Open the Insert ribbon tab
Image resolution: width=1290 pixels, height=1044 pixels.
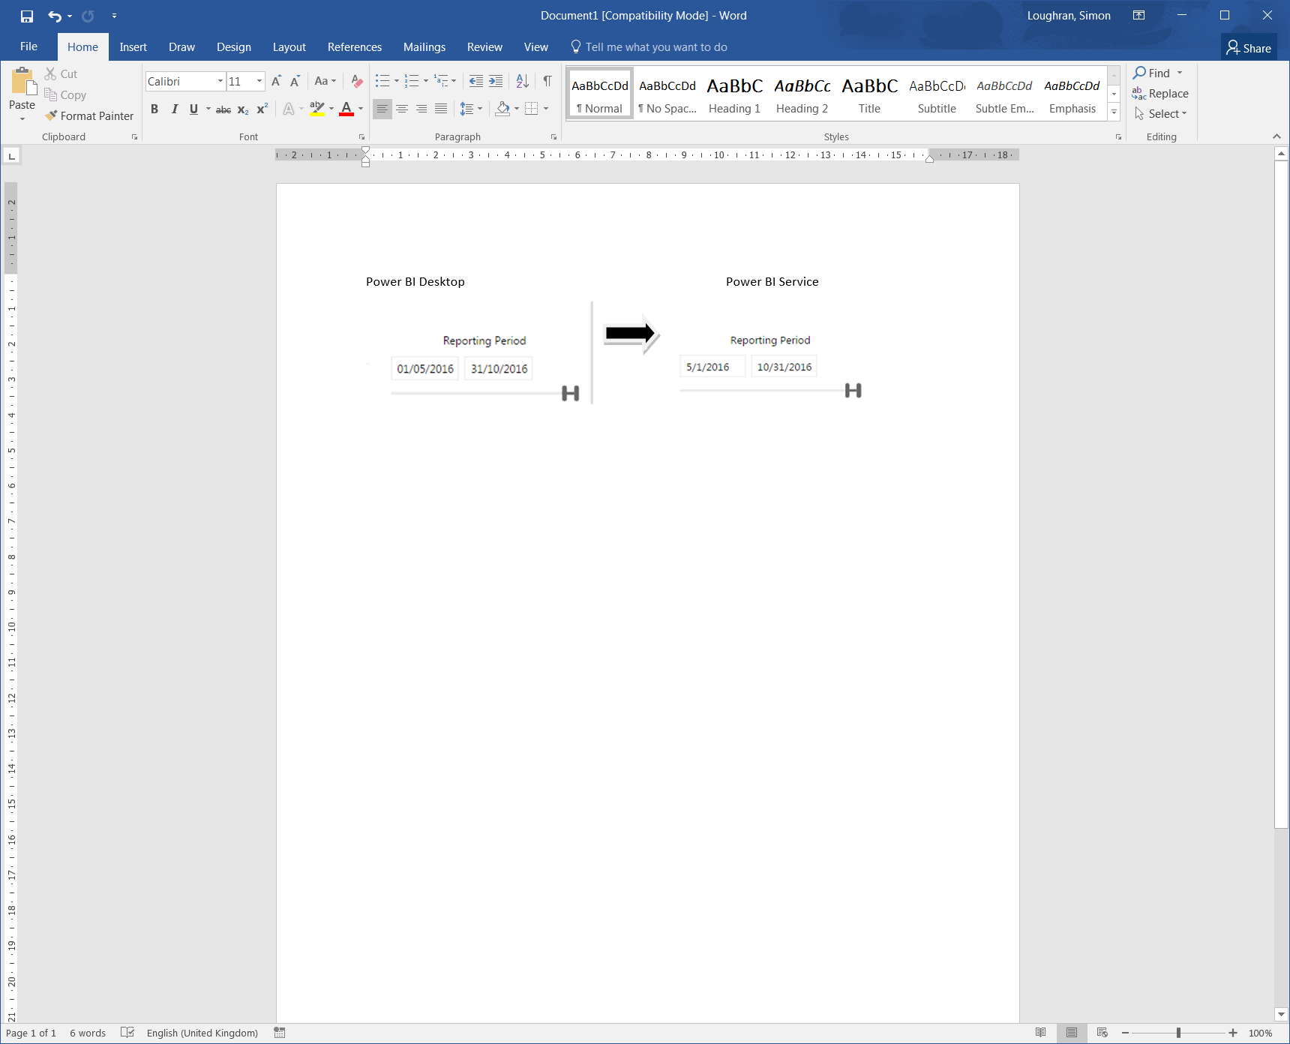click(x=133, y=47)
